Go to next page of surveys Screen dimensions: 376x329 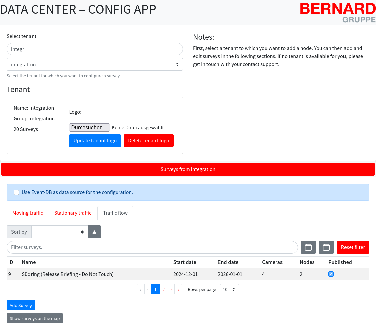point(171,289)
